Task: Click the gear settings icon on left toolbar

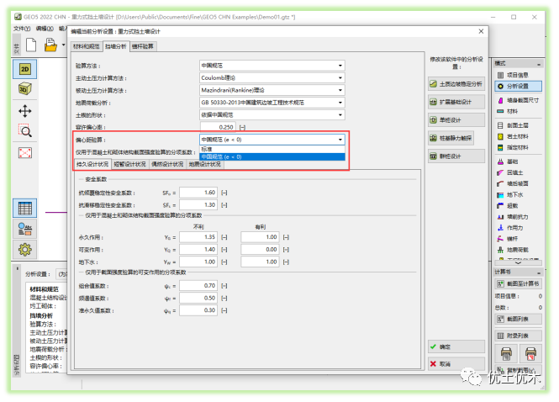Action: (x=25, y=249)
